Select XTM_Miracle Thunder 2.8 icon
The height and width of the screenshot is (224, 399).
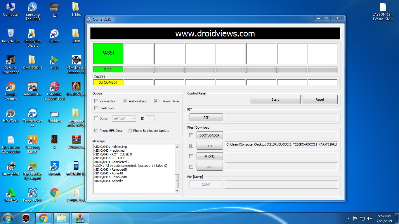[76, 64]
